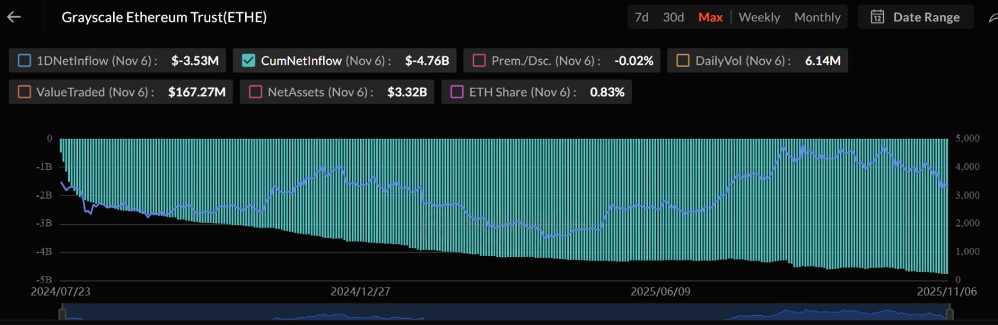
Task: Check the ETH Share checkbox
Action: click(x=457, y=92)
